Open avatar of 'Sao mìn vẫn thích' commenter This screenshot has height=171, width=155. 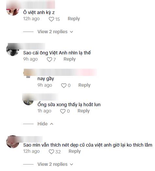13,142
